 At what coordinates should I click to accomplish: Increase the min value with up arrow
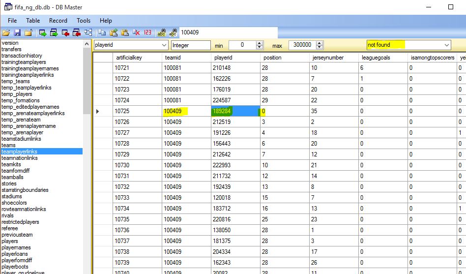click(260, 43)
